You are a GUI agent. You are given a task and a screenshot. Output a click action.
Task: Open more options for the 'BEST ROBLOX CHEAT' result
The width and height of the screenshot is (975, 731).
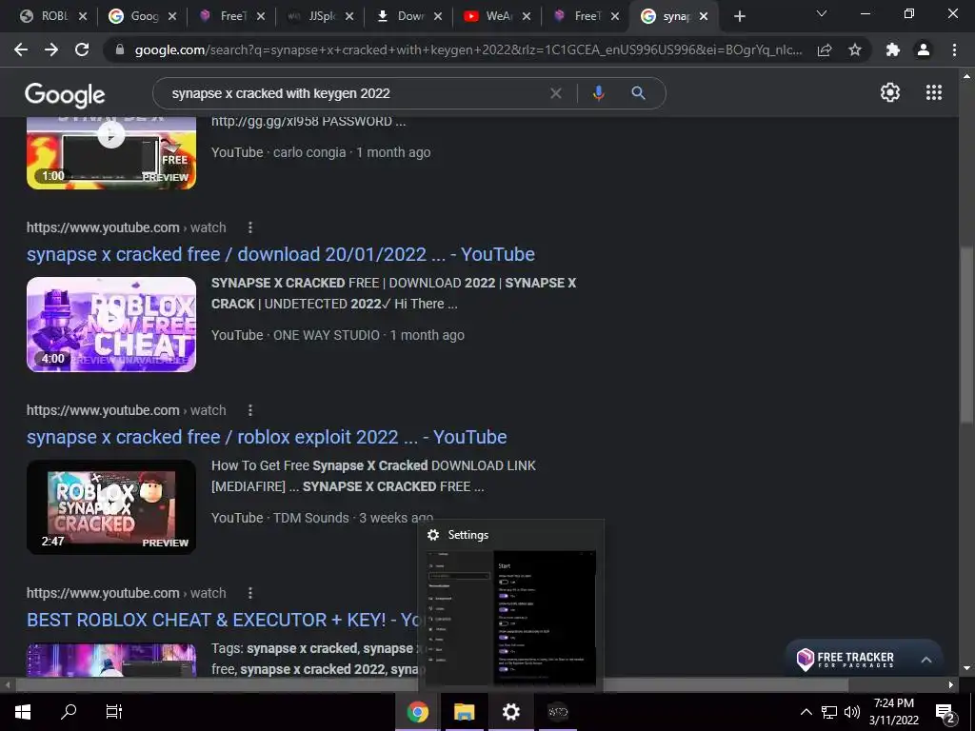(x=250, y=593)
